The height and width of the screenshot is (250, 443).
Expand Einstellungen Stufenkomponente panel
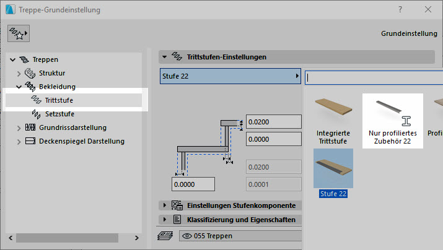[165, 205]
